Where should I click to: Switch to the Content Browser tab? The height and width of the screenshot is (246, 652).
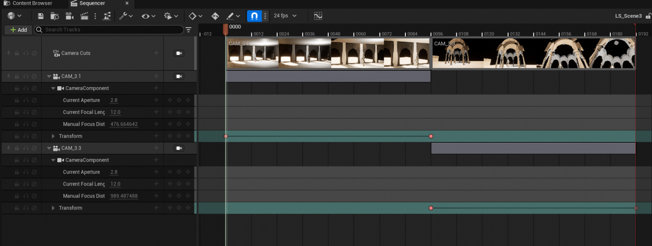pos(32,4)
